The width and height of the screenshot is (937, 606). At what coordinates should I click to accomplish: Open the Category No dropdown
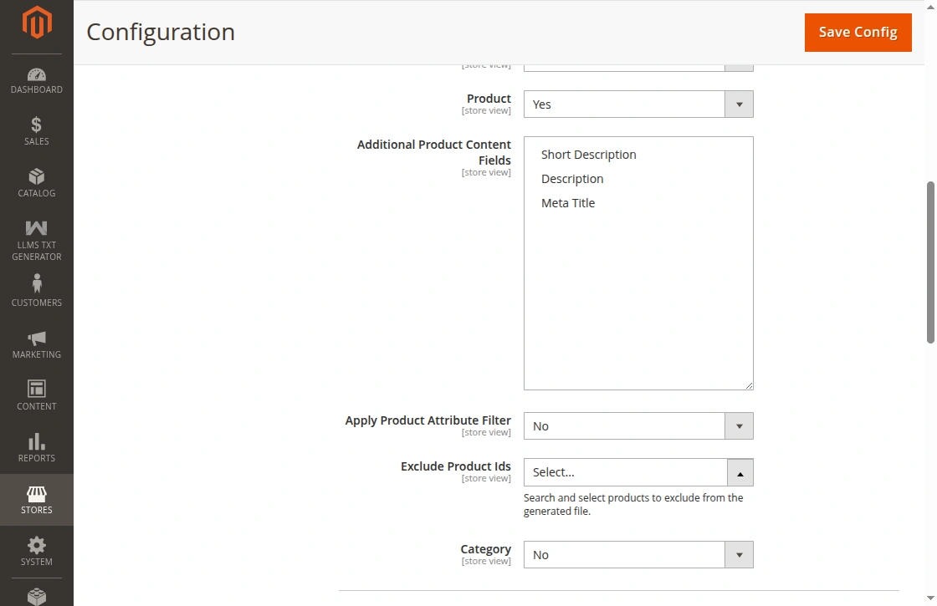tap(638, 555)
